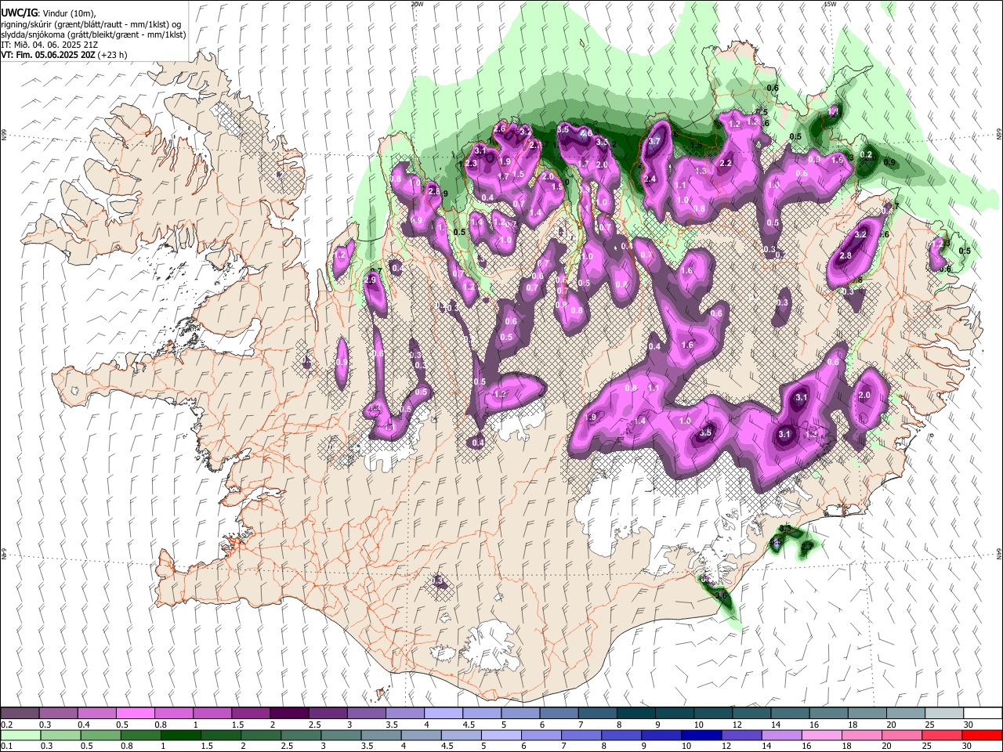The height and width of the screenshot is (752, 1003).
Task: Click the bright pink 0.5 swatch in upper legend row
Action: (136, 713)
